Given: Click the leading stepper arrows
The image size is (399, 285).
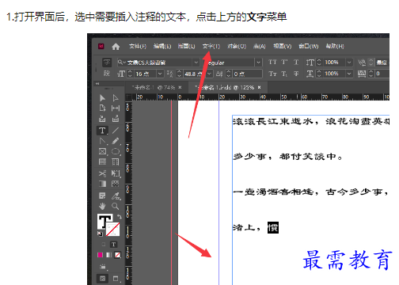Looking at the screenshot, I should pos(180,74).
